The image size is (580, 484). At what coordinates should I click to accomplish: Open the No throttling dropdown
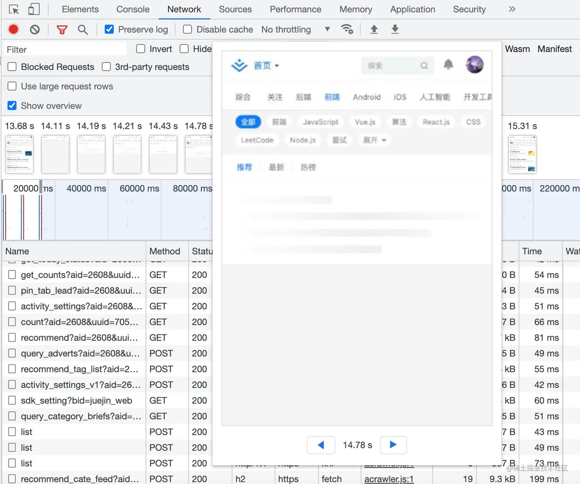click(x=296, y=30)
